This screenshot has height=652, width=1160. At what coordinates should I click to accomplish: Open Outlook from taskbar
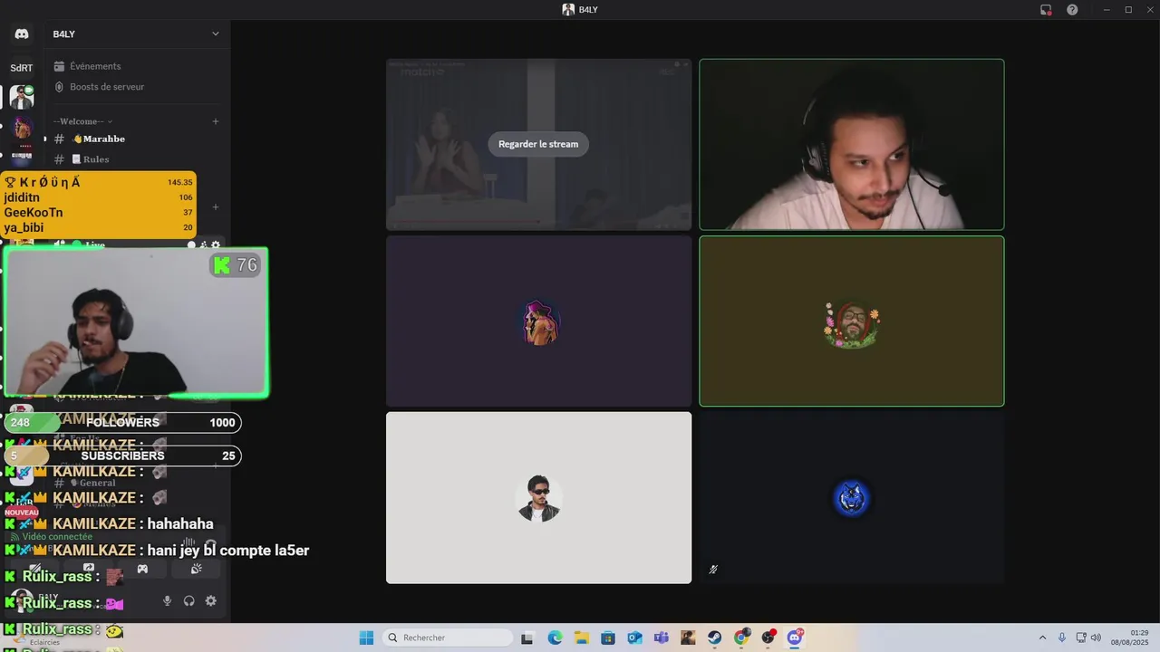(x=634, y=638)
